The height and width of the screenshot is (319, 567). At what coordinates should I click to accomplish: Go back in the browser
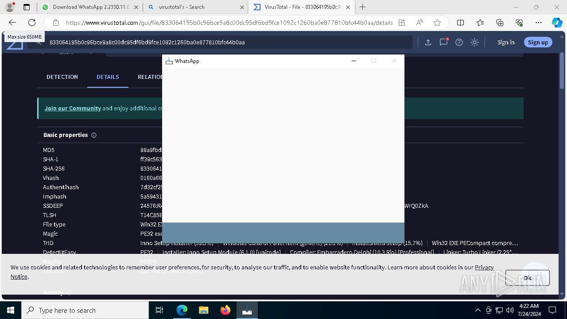pos(12,23)
